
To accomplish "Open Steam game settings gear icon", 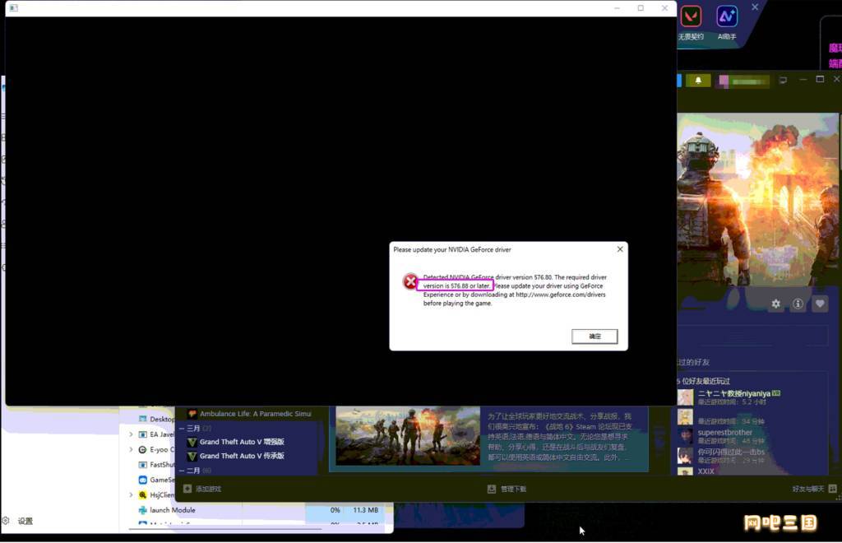I will coord(775,304).
